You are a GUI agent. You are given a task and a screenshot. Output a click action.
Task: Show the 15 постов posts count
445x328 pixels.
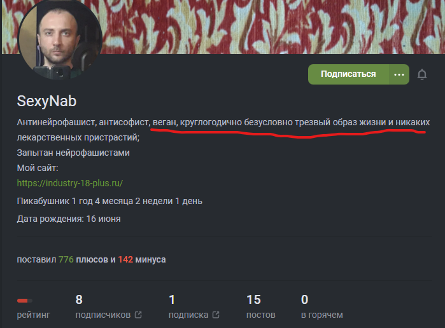click(261, 307)
